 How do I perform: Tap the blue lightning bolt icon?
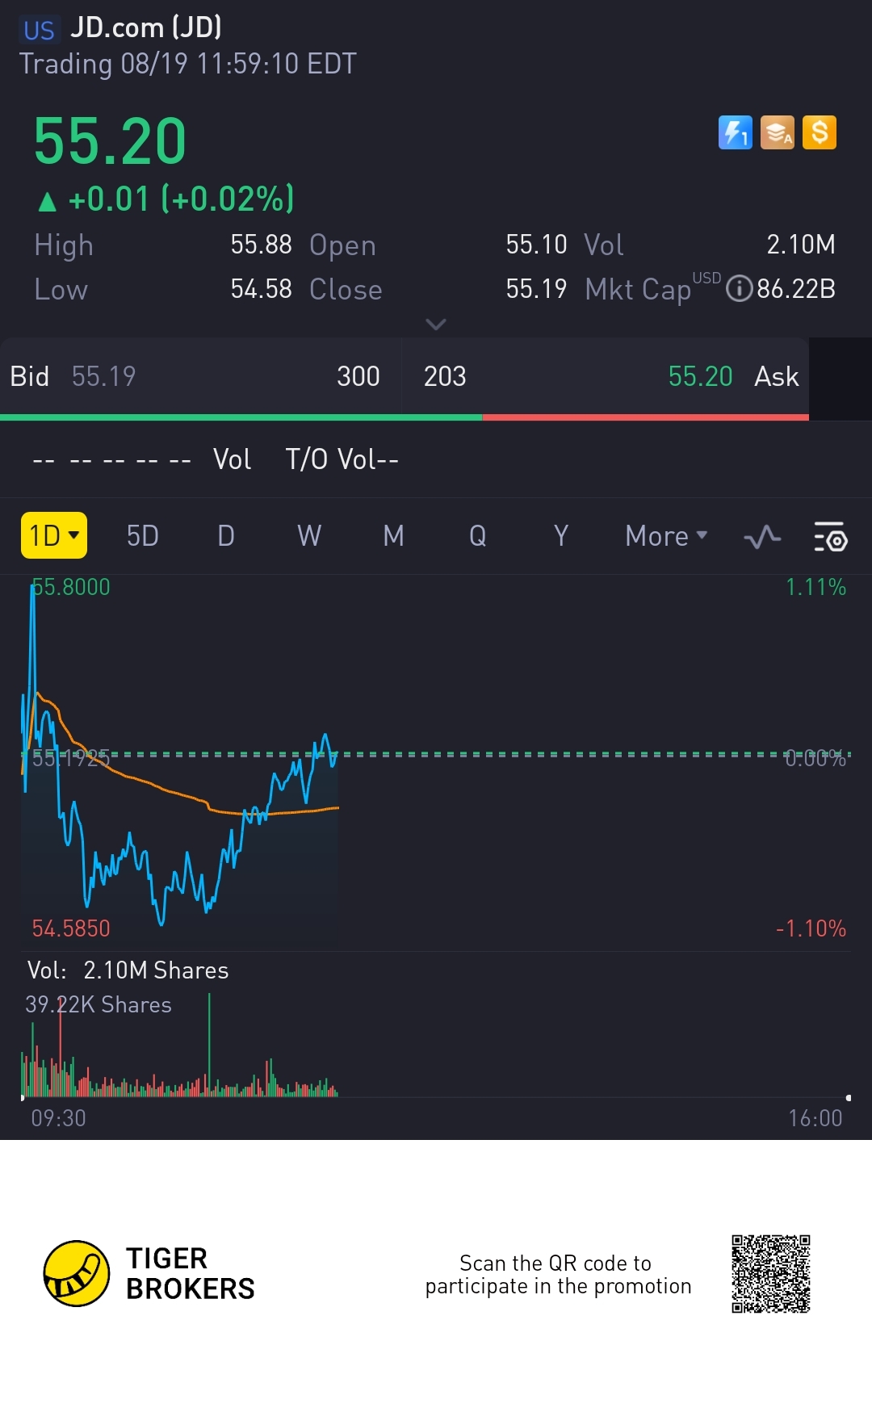point(735,133)
